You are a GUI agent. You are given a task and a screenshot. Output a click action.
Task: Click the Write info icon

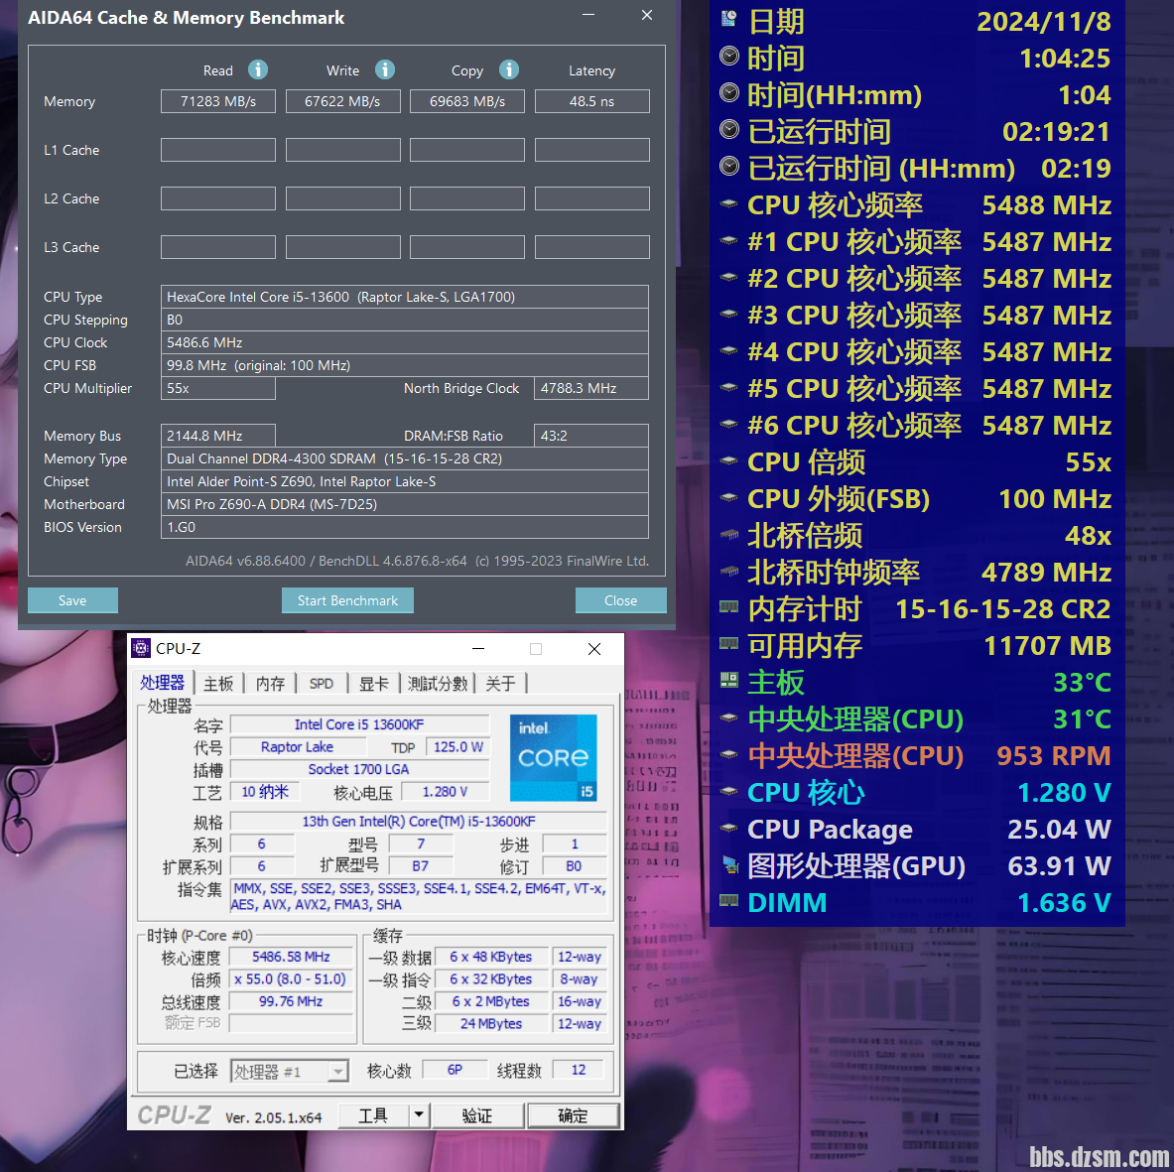(385, 69)
